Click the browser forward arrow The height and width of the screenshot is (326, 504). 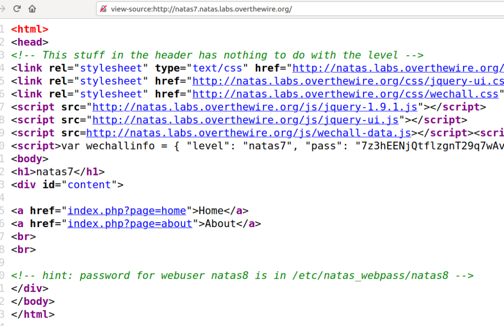point(2,9)
